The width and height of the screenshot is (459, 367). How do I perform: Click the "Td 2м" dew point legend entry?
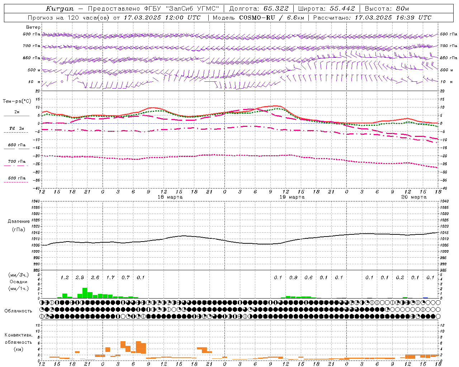pyautogui.click(x=16, y=128)
